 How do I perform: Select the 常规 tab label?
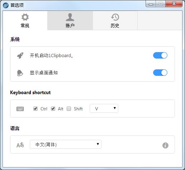tap(25, 26)
